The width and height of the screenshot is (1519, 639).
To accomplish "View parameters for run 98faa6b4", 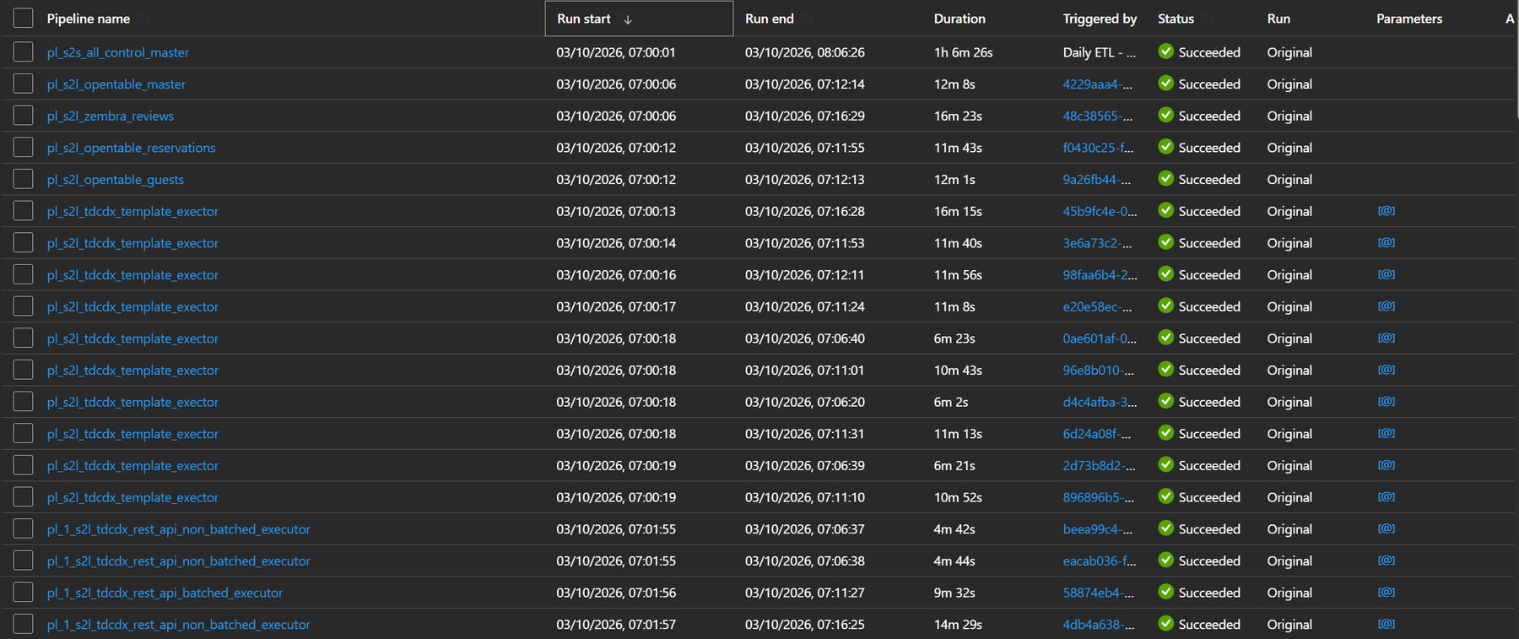I will pos(1386,274).
